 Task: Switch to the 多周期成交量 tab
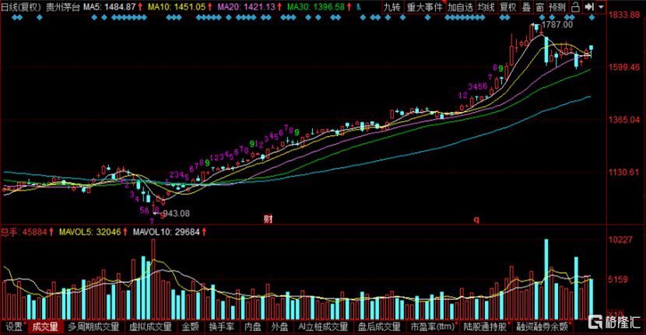[94, 326]
